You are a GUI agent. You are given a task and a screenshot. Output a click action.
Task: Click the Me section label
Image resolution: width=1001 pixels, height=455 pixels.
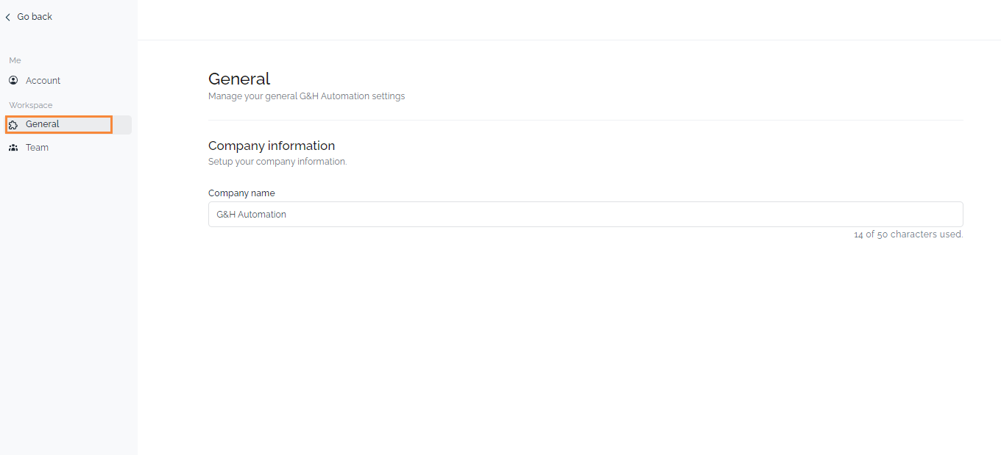click(15, 60)
